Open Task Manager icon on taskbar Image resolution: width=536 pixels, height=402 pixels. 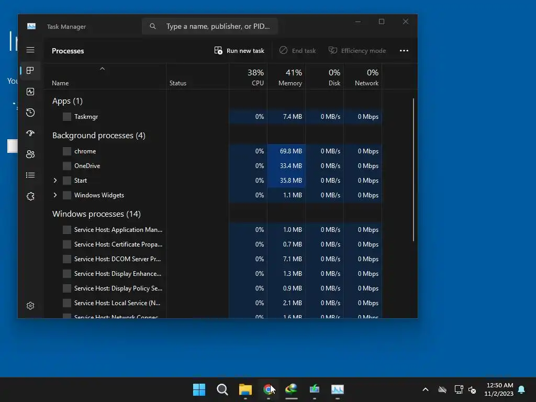pos(338,389)
